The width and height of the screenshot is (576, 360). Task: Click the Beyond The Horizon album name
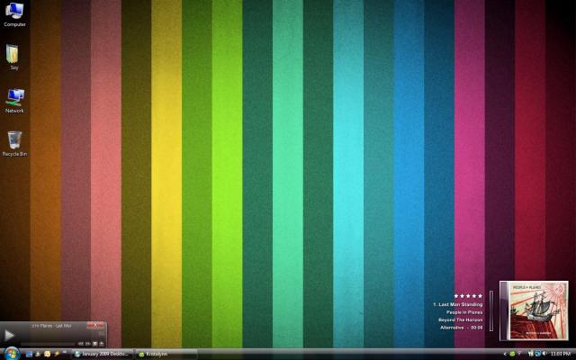pos(460,319)
